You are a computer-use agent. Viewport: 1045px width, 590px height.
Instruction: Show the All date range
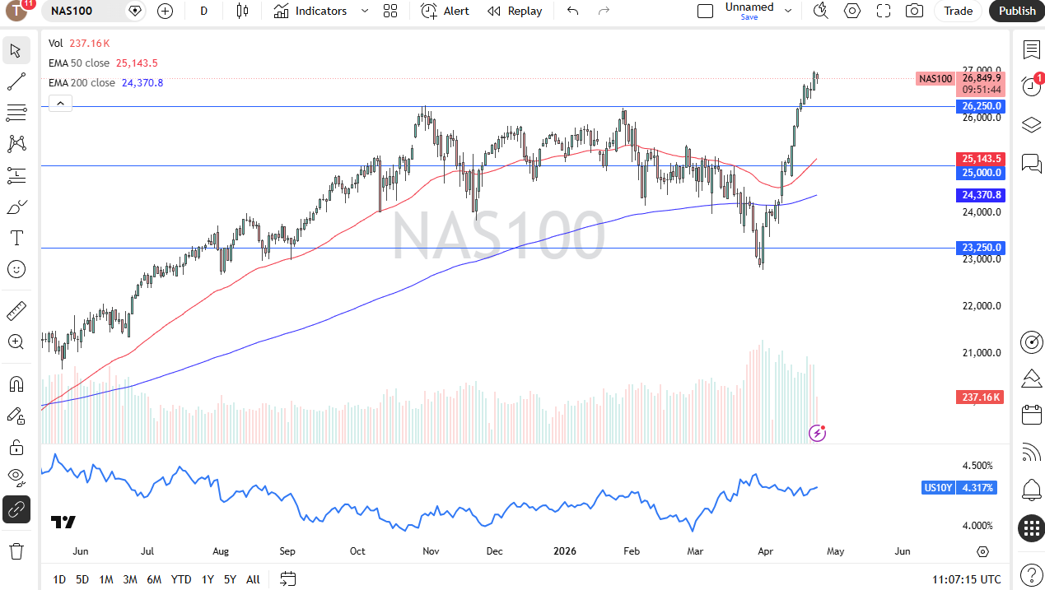[253, 579]
